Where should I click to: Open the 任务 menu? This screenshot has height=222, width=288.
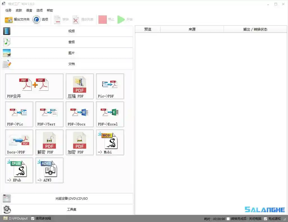(x=8, y=10)
